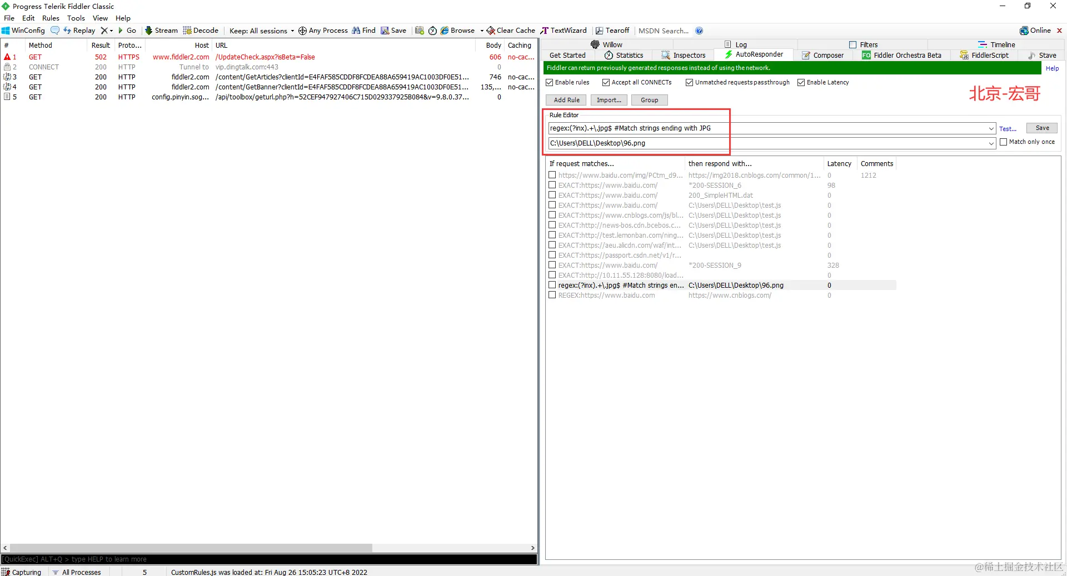Expand the rule match pattern dropdown

coord(991,128)
